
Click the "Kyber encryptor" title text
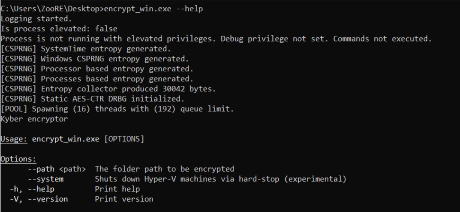(34, 119)
